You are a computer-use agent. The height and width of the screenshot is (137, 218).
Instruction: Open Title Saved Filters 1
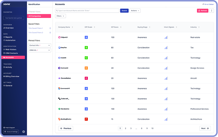coord(36,28)
